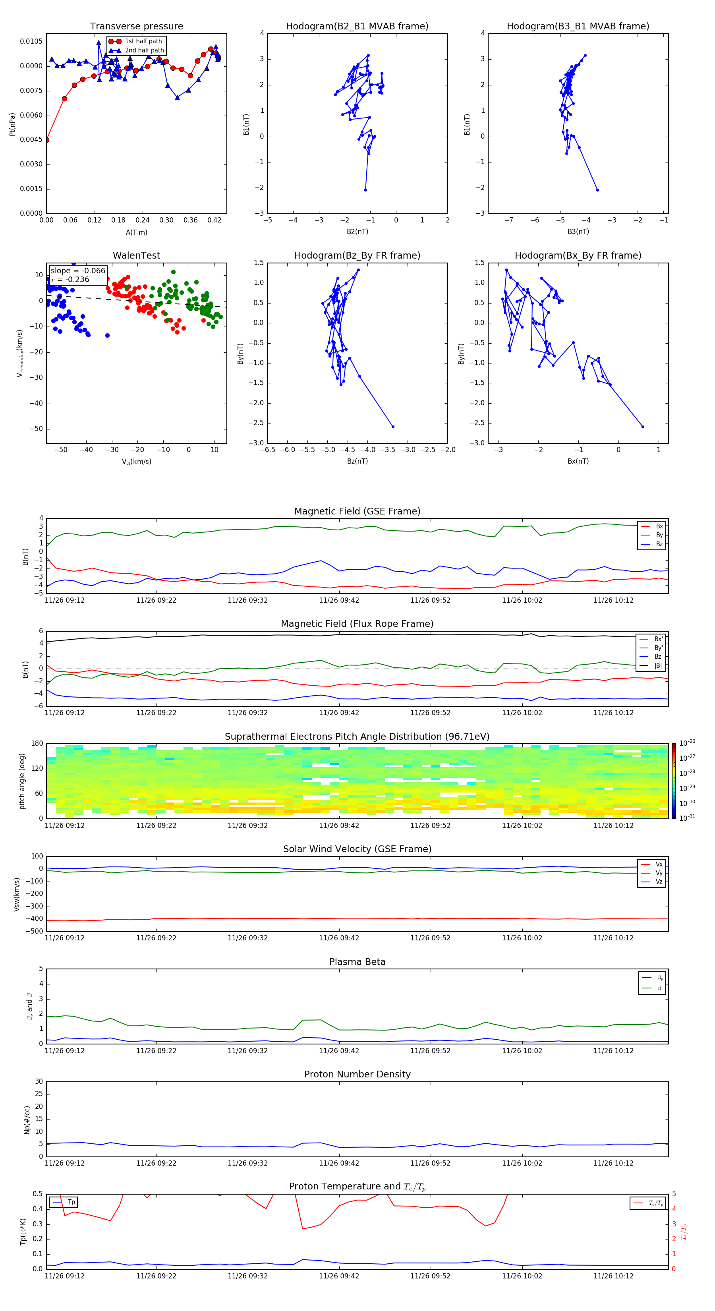
Task: Click the Vx legend entry in solar wind plot
Action: point(652,864)
